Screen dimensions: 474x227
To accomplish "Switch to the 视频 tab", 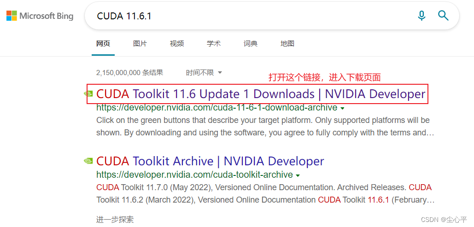I will 177,44.
